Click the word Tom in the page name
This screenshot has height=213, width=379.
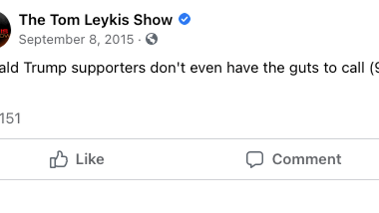click(65, 19)
